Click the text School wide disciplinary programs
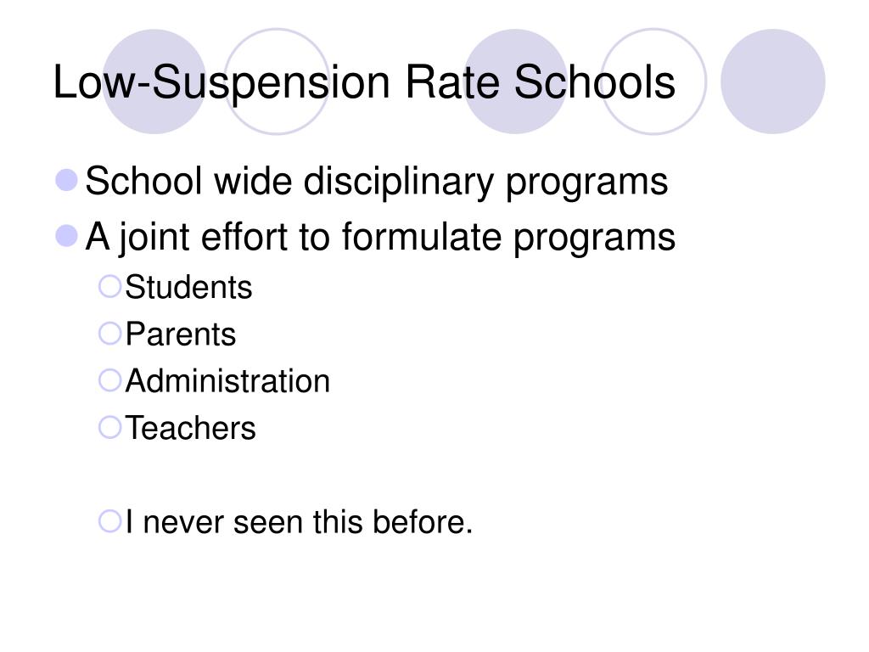This screenshot has height=652, width=869. pyautogui.click(x=377, y=182)
